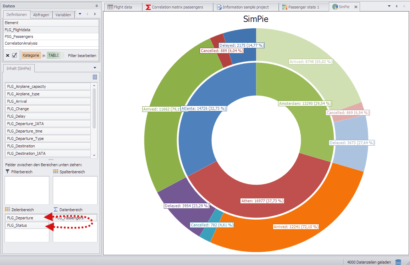Click the database icon in the status bar
Viewport: 410px width, 265px height.
(x=398, y=262)
